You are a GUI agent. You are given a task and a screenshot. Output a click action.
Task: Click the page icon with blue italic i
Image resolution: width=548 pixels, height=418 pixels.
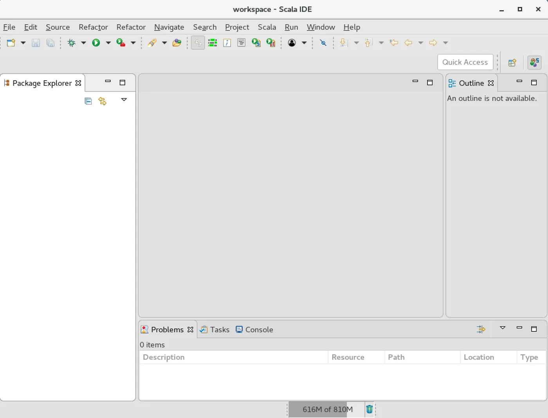(227, 43)
